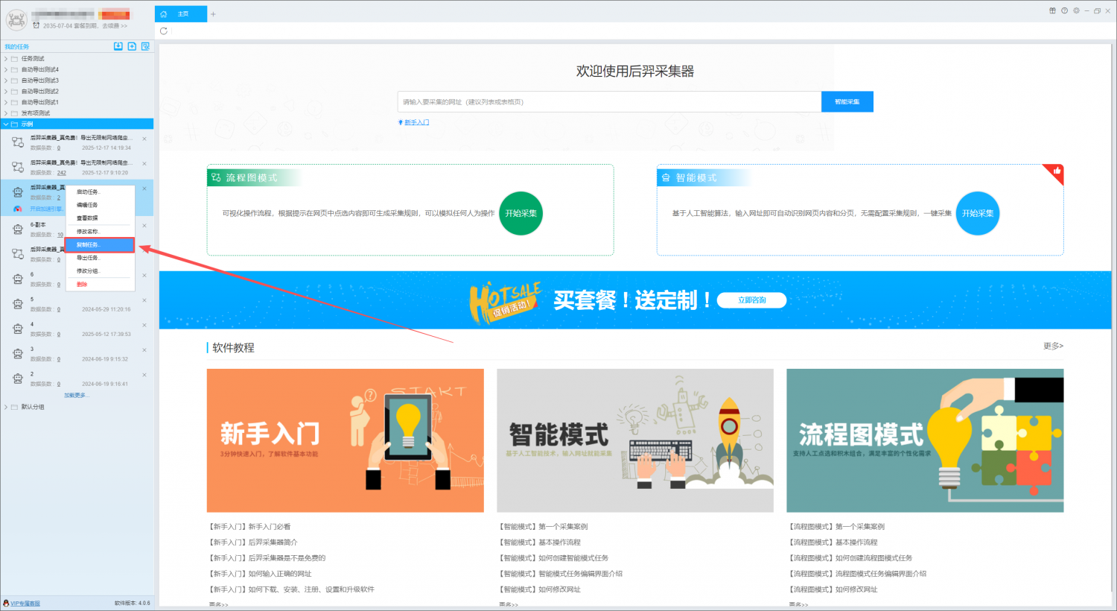
Task: Add a new tab with the plus icon
Action: click(x=213, y=14)
